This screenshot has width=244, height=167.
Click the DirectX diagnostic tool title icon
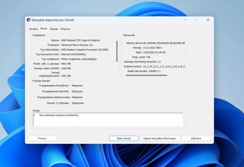(x=29, y=20)
